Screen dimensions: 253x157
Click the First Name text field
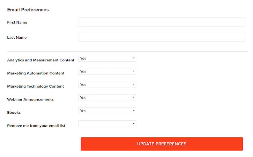click(162, 22)
